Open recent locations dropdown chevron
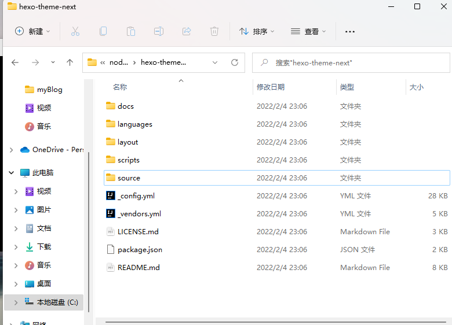This screenshot has height=325, width=452. (53, 62)
